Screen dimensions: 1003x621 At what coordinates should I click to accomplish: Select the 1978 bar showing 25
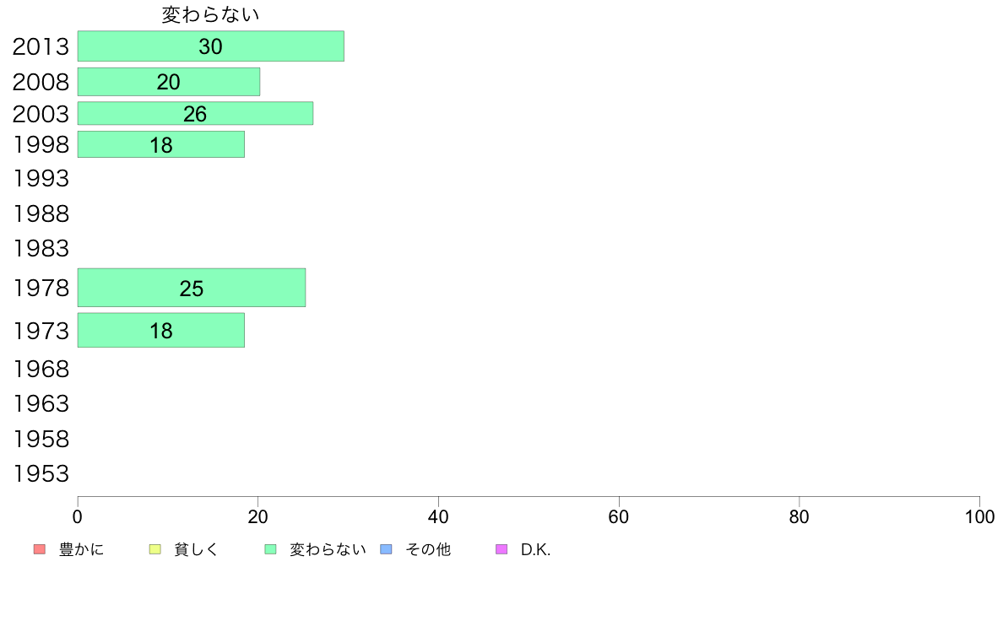192,288
